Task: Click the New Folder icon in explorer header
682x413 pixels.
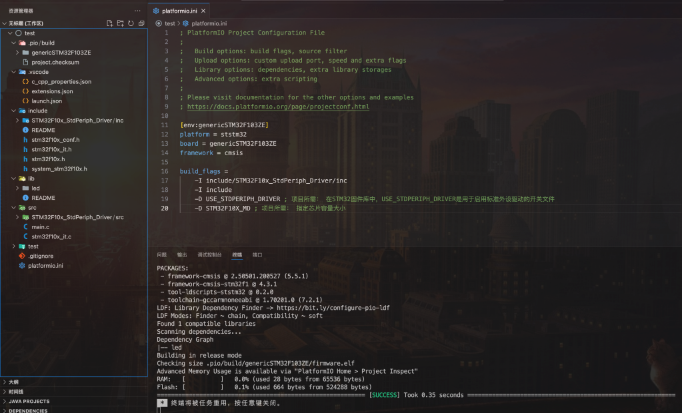Action: (121, 23)
